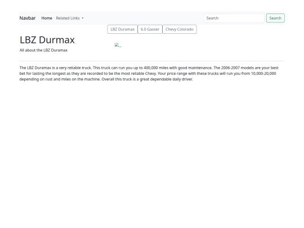
Task: Click the broken image placeholder
Action: pyautogui.click(x=118, y=46)
